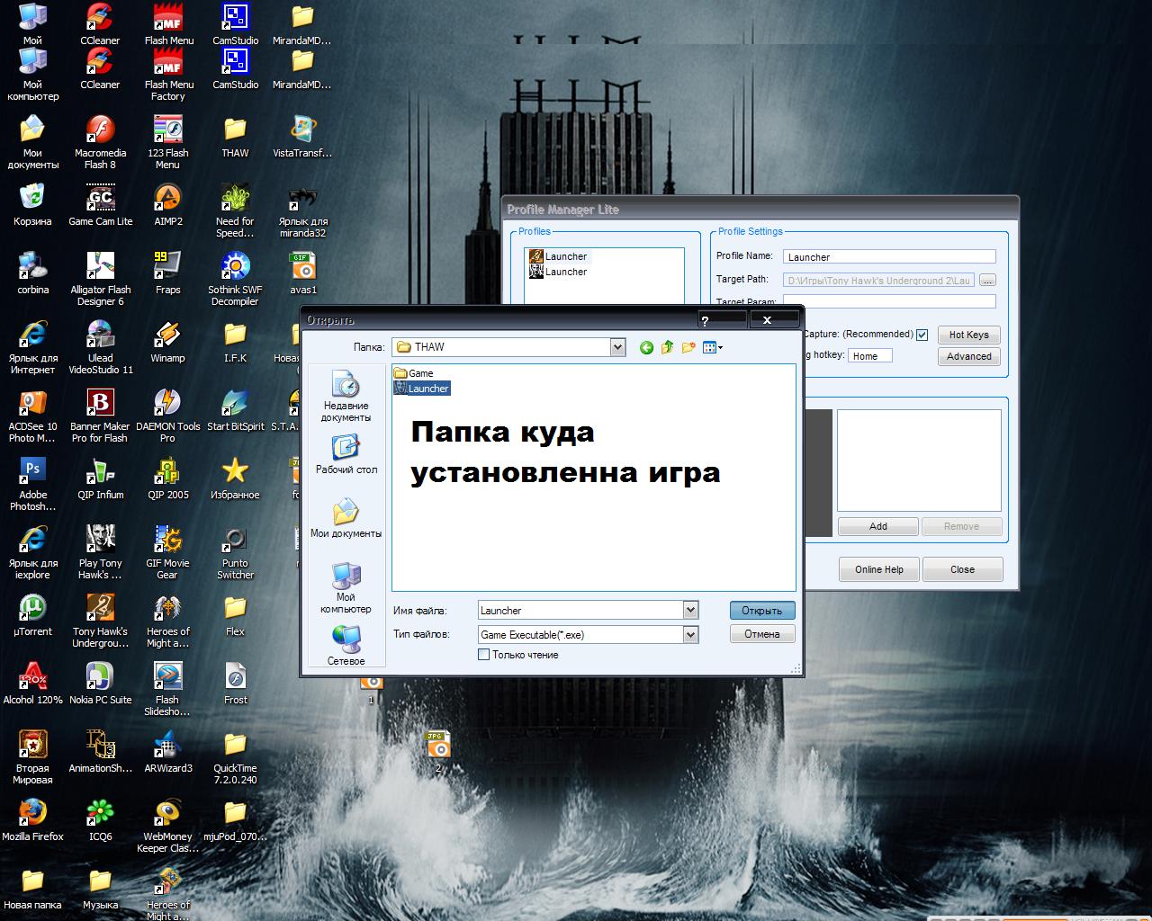This screenshot has height=921, width=1152.
Task: Launch ARWizard3 from desktop
Action: click(x=167, y=752)
